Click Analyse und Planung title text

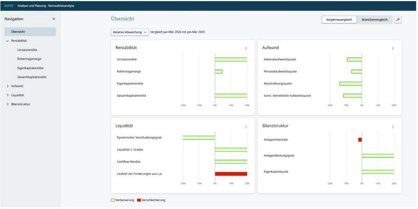coord(46,6)
